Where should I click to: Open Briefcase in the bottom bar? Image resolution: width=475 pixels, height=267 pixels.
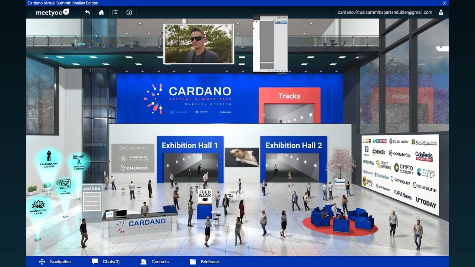[x=204, y=262]
